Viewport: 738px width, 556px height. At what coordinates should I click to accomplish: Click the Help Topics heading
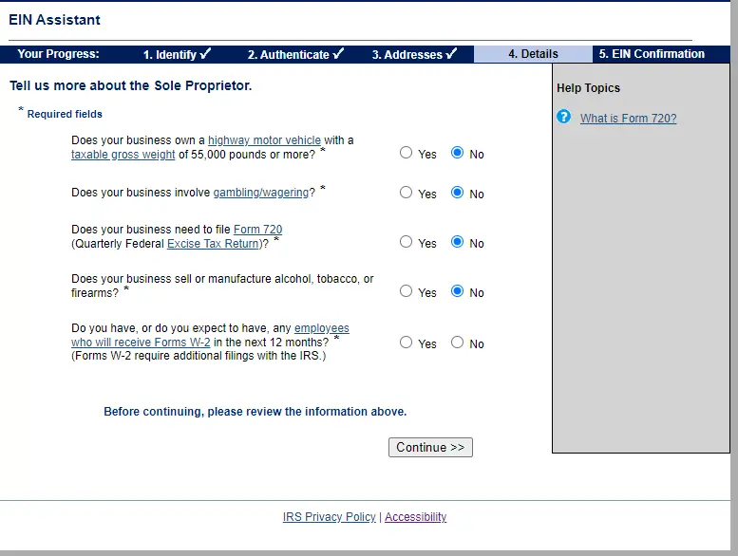pyautogui.click(x=588, y=88)
